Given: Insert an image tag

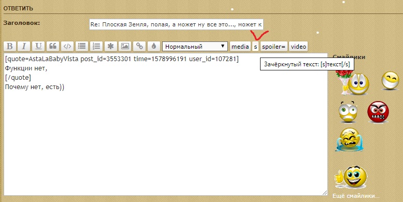Looking at the screenshot, I should [x=125, y=47].
